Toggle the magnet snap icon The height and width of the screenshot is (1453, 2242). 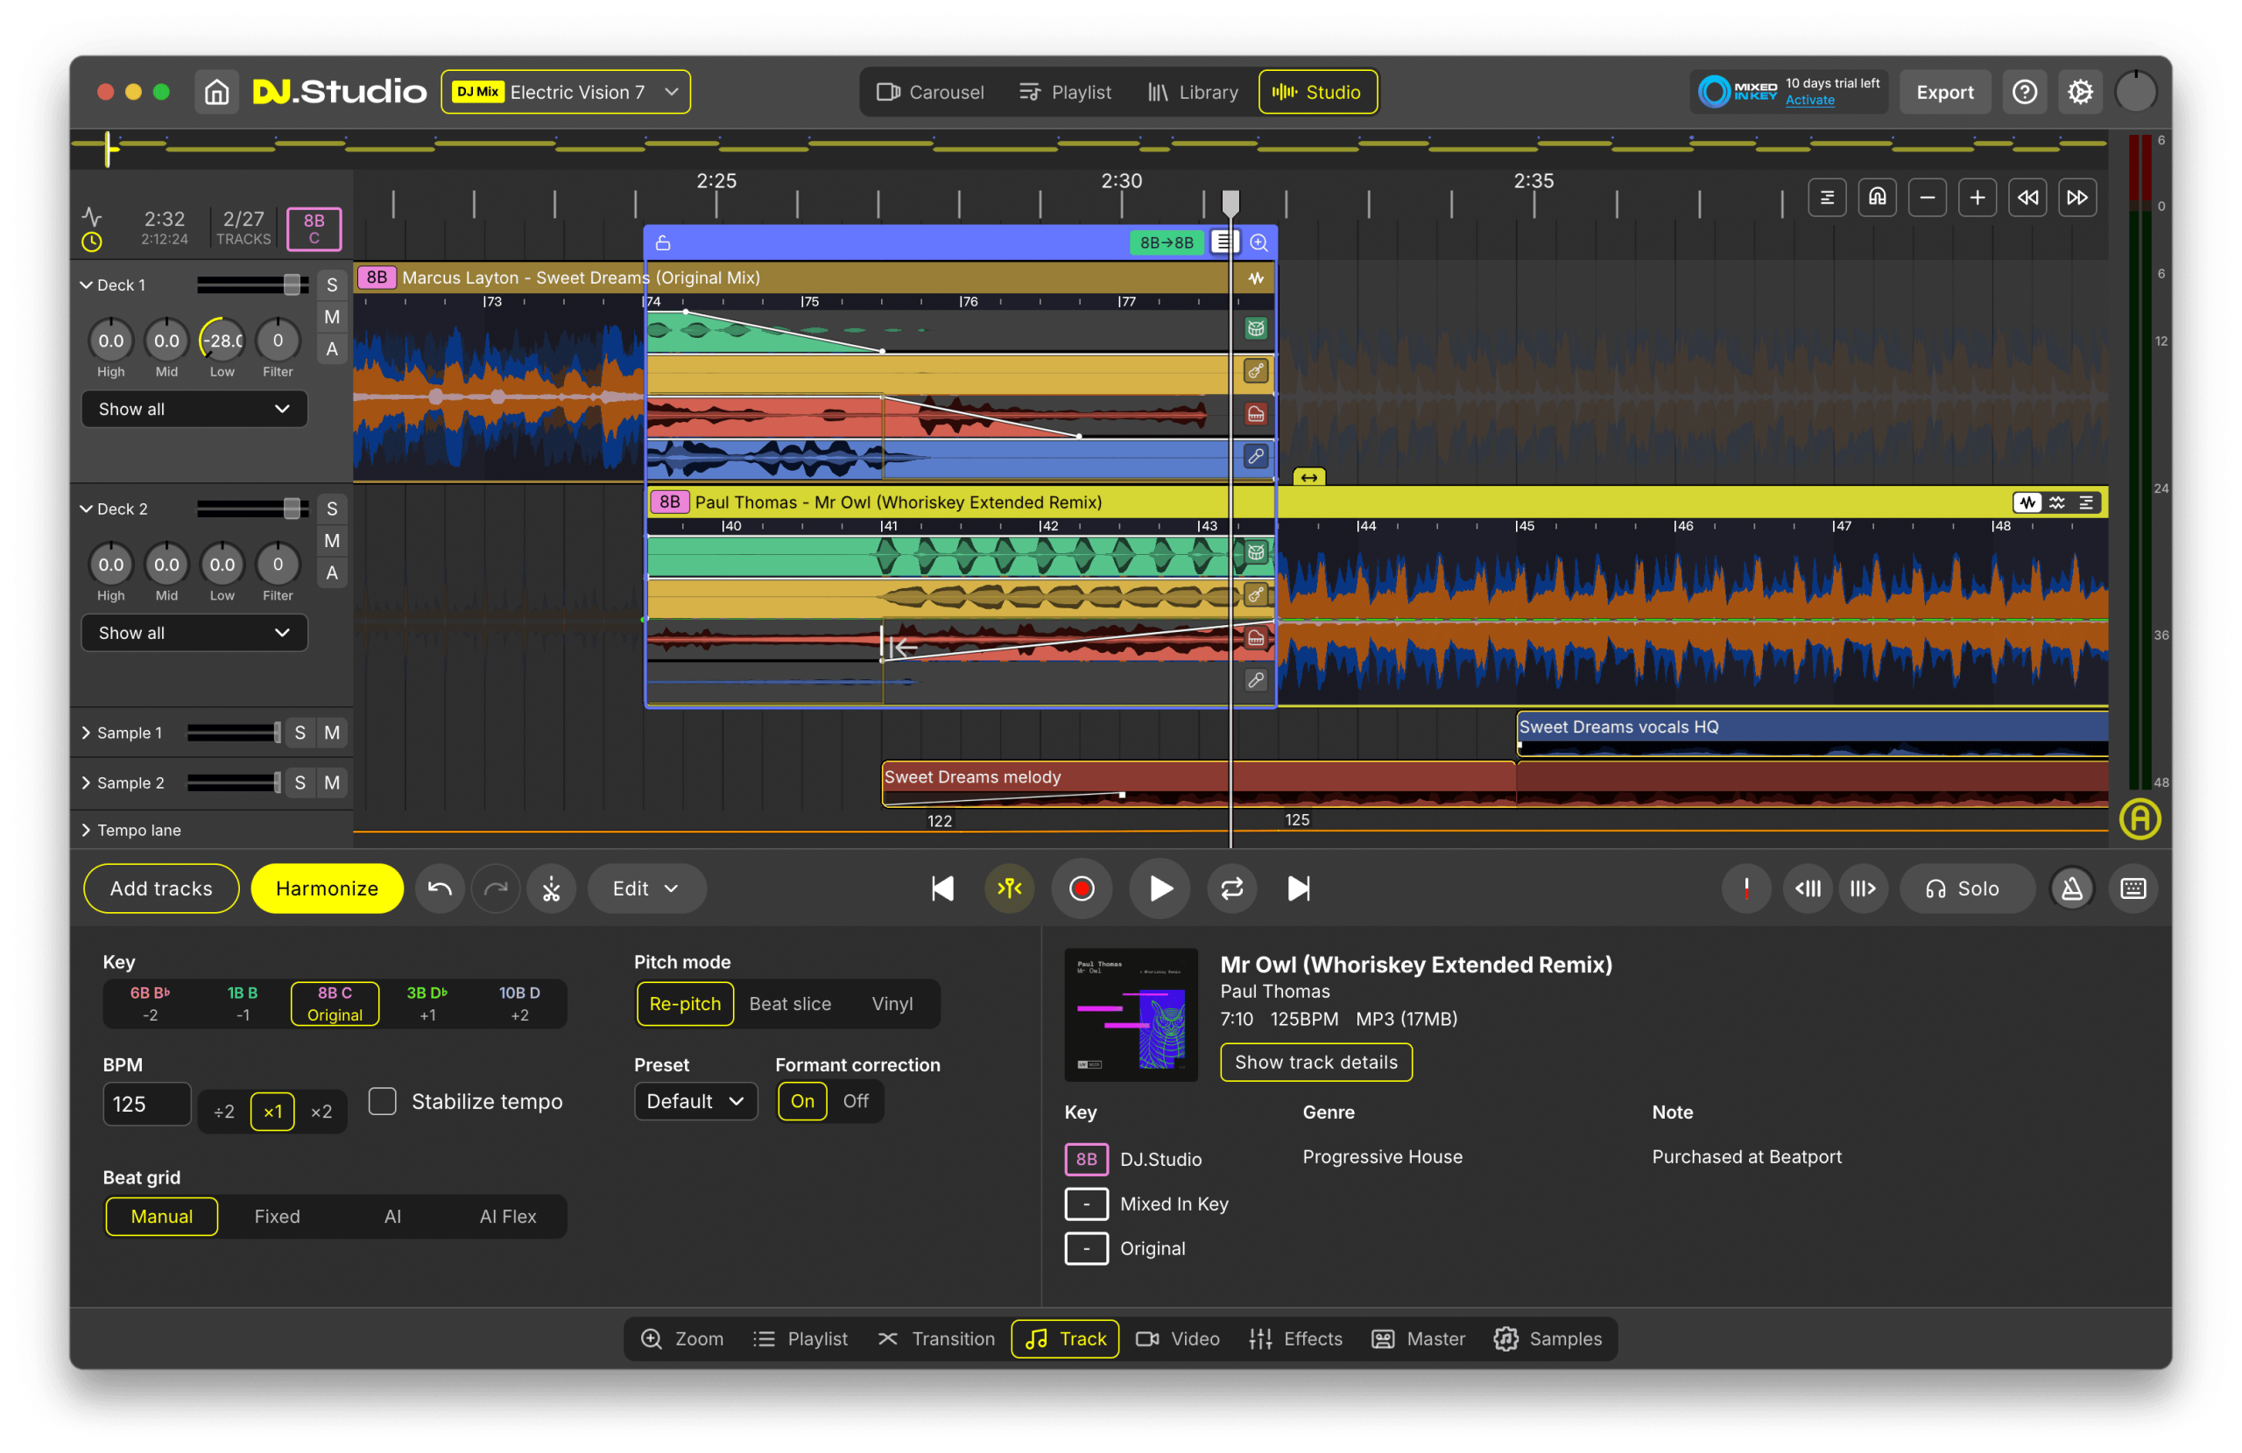(x=1877, y=197)
